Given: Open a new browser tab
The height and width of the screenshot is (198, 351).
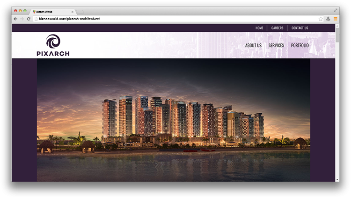Looking at the screenshot, I should (80, 12).
